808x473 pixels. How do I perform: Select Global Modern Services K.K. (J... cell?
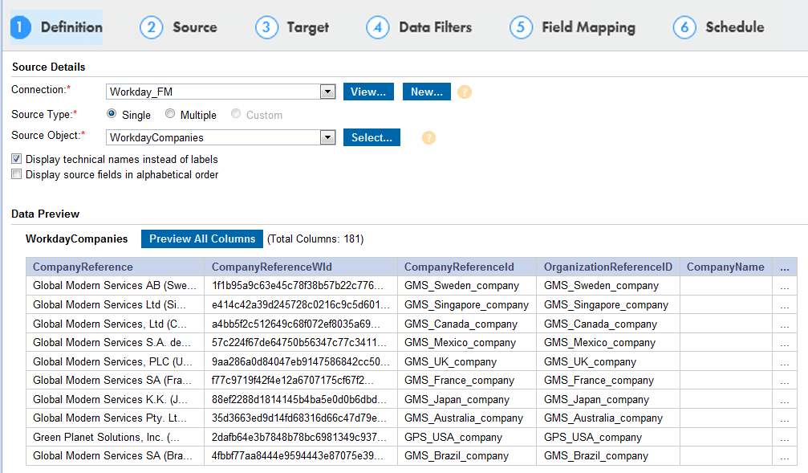(x=116, y=399)
